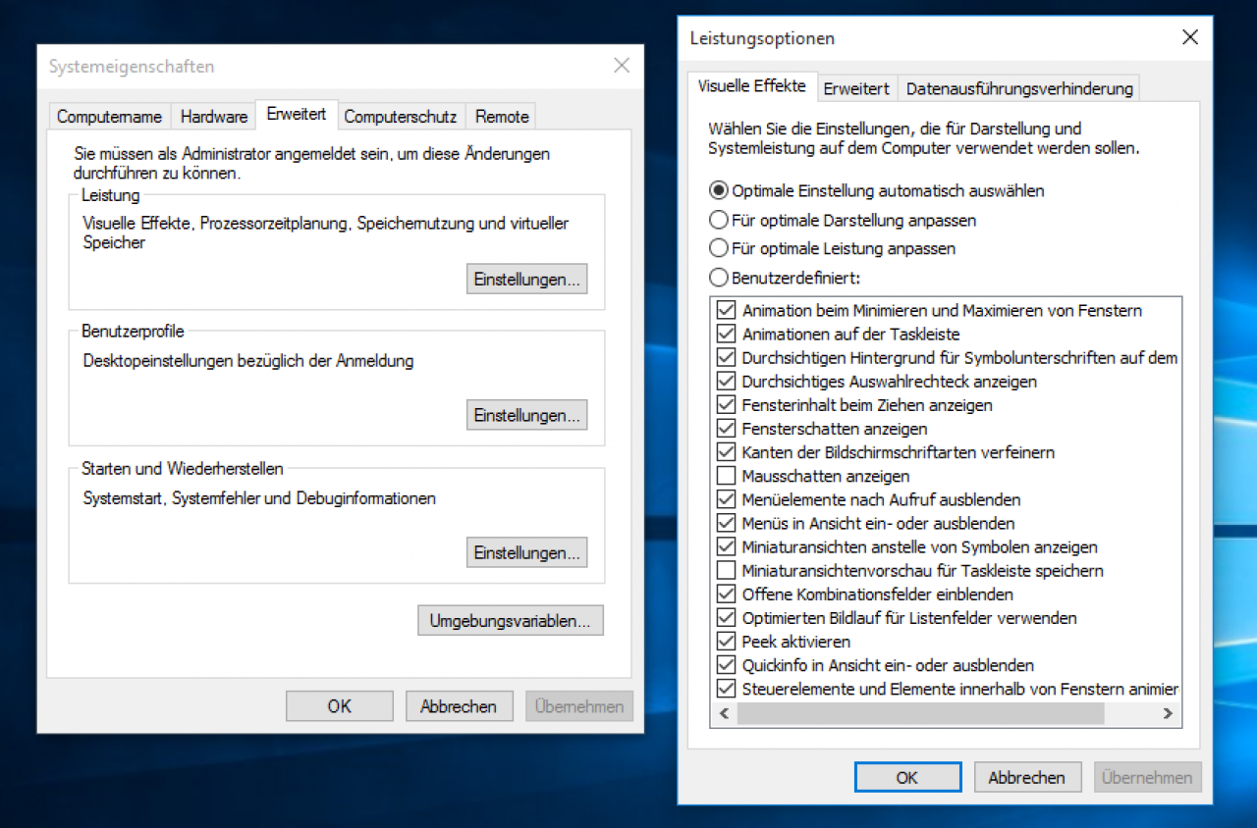Select Optimale Einstellung automatisch auswählen
This screenshot has width=1257, height=828.
(877, 190)
